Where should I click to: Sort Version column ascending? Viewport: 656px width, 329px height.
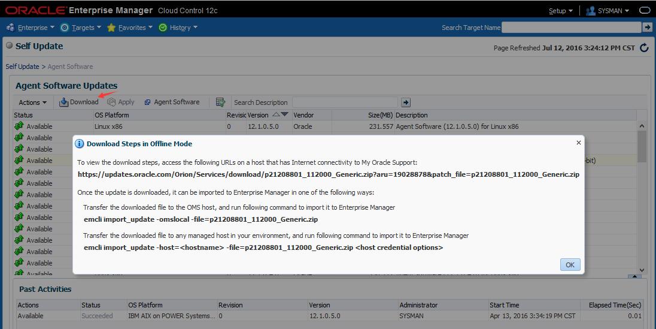click(276, 114)
